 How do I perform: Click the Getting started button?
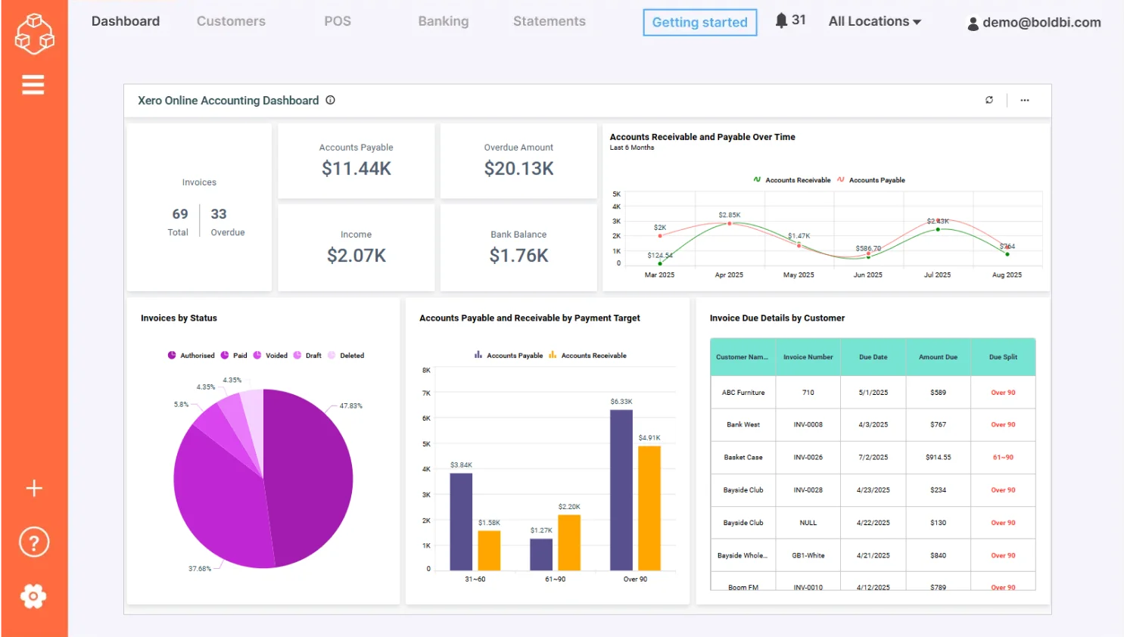(699, 23)
